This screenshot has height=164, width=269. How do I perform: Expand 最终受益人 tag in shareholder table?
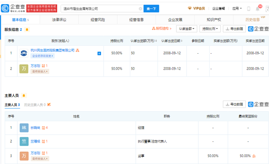(x=40, y=71)
